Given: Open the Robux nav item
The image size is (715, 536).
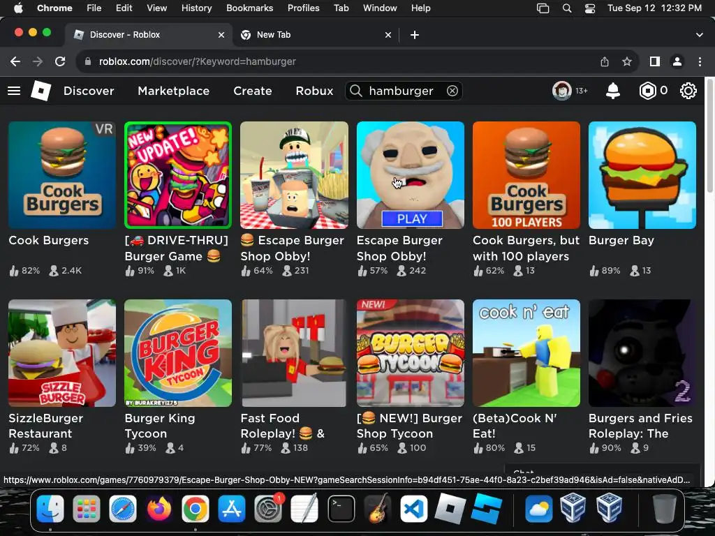Looking at the screenshot, I should 314,91.
